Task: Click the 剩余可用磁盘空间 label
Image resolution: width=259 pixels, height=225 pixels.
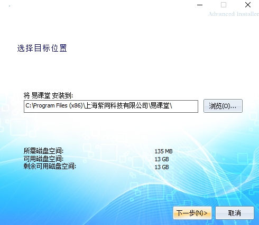Action: click(50, 166)
